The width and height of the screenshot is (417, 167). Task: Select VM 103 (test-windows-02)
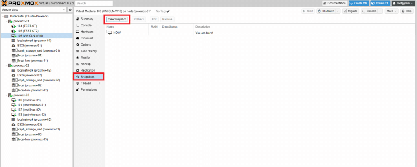click(31, 115)
